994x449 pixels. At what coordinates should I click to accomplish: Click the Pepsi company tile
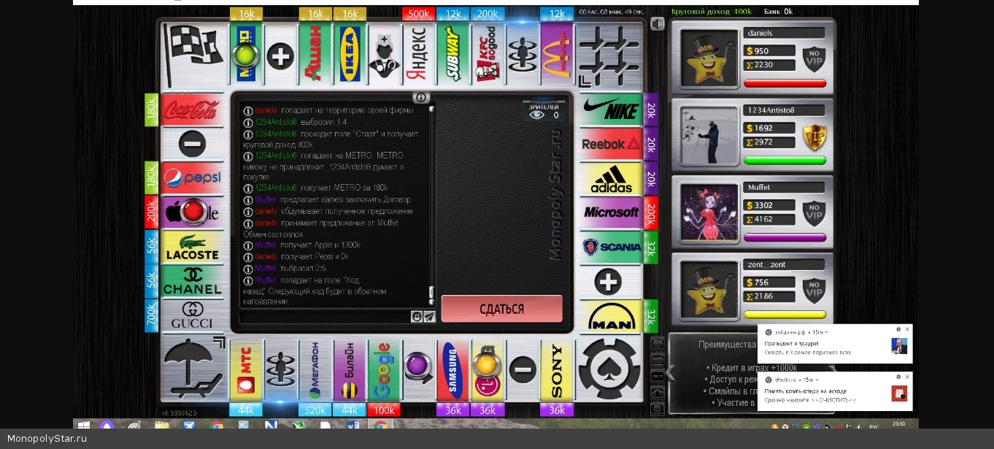coord(192,178)
